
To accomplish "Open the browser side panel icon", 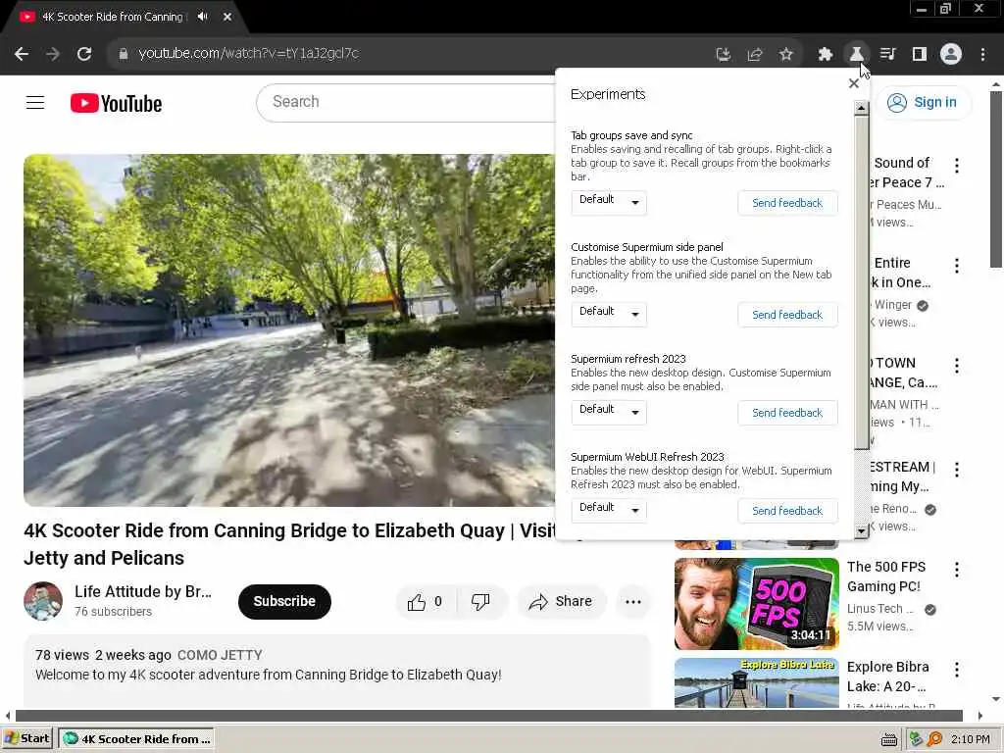I will (x=920, y=55).
